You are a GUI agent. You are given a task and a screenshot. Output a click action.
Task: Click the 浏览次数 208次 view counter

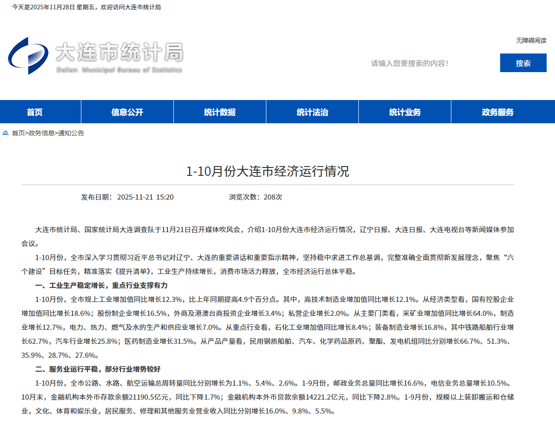255,197
